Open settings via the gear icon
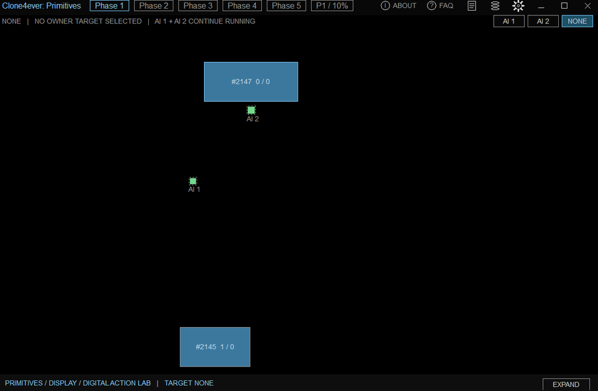Image resolution: width=598 pixels, height=391 pixels. coord(518,6)
